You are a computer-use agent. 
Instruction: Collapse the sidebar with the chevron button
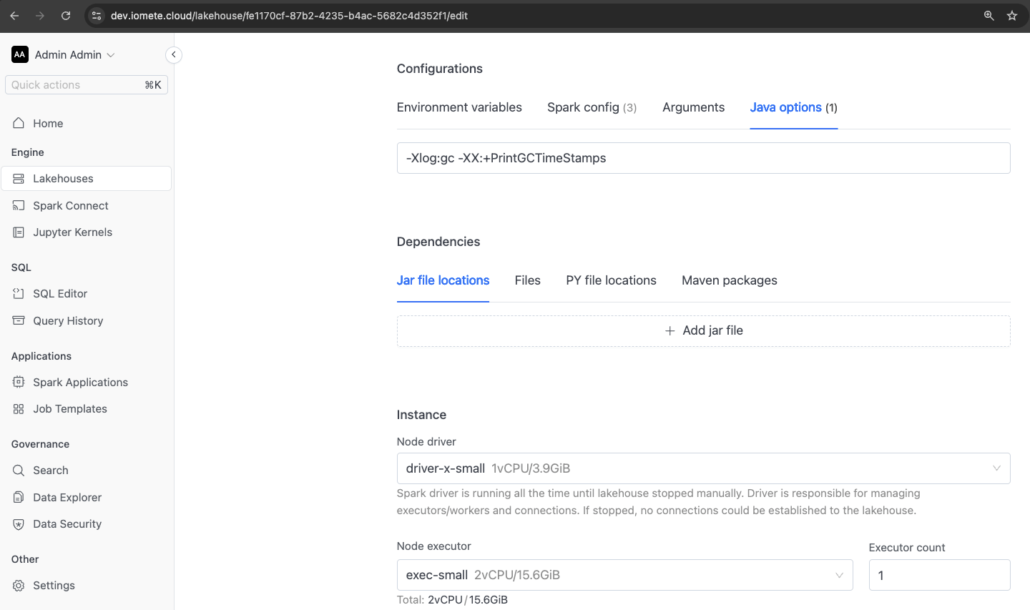[x=174, y=55]
